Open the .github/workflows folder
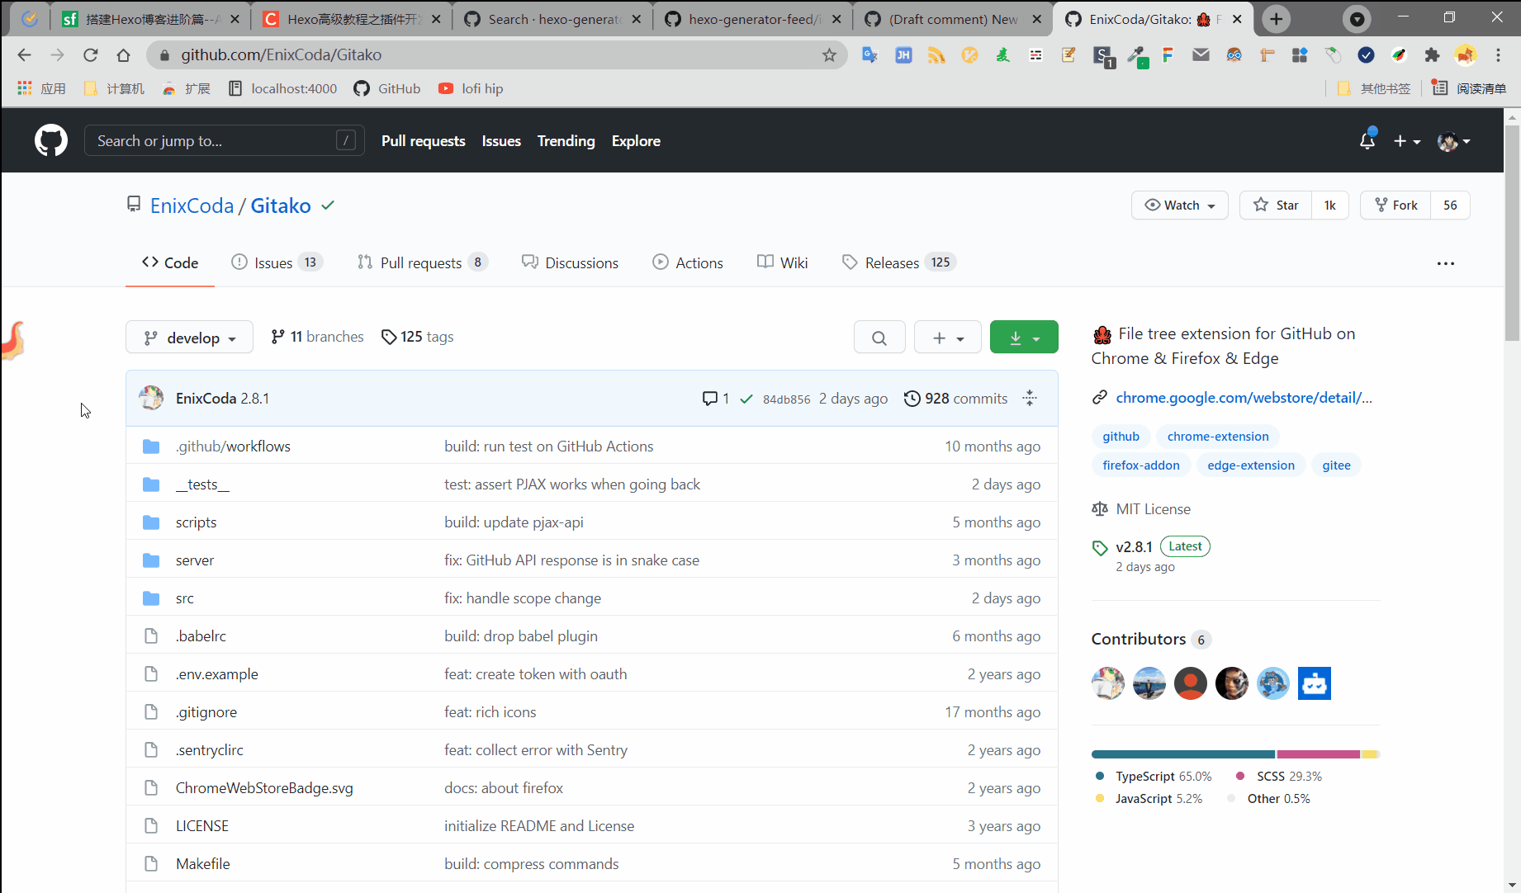Image resolution: width=1521 pixels, height=893 pixels. point(233,446)
